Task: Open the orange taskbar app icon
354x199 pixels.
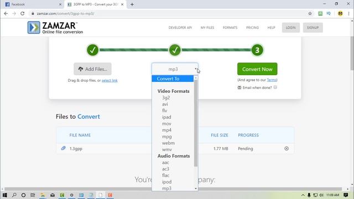Action: pos(110,195)
